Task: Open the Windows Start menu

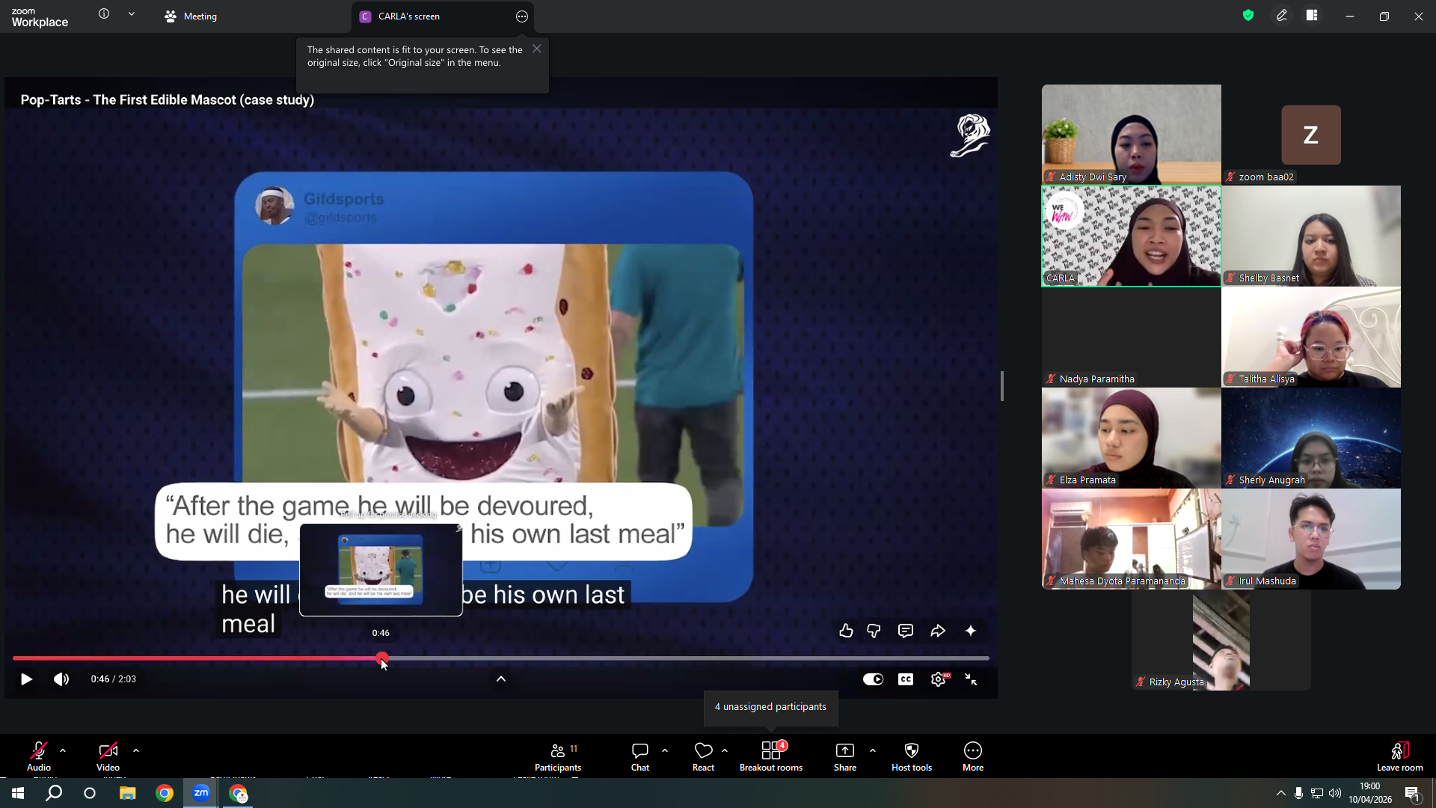Action: pyautogui.click(x=18, y=793)
